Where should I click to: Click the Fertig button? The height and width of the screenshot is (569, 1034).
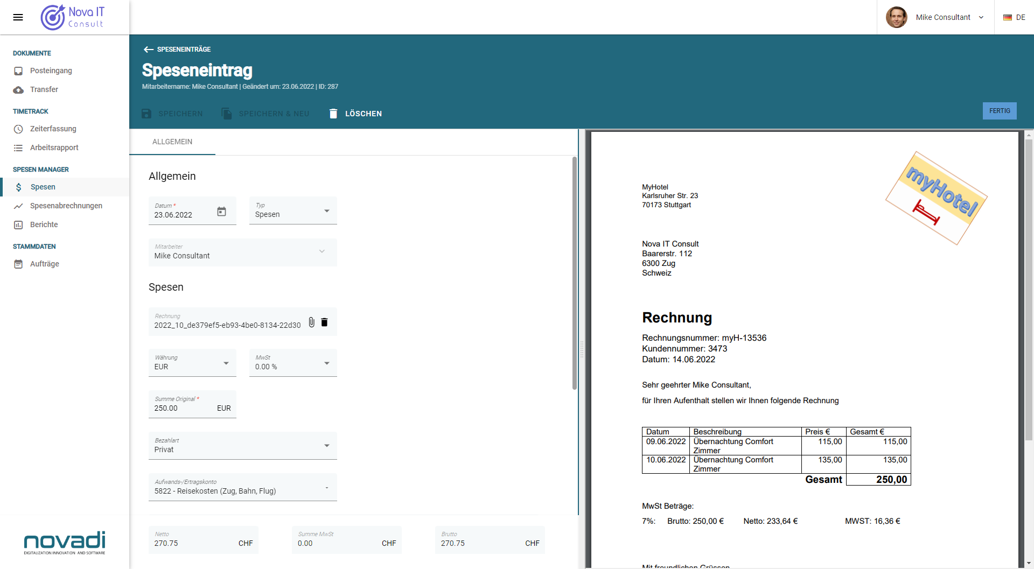1000,111
